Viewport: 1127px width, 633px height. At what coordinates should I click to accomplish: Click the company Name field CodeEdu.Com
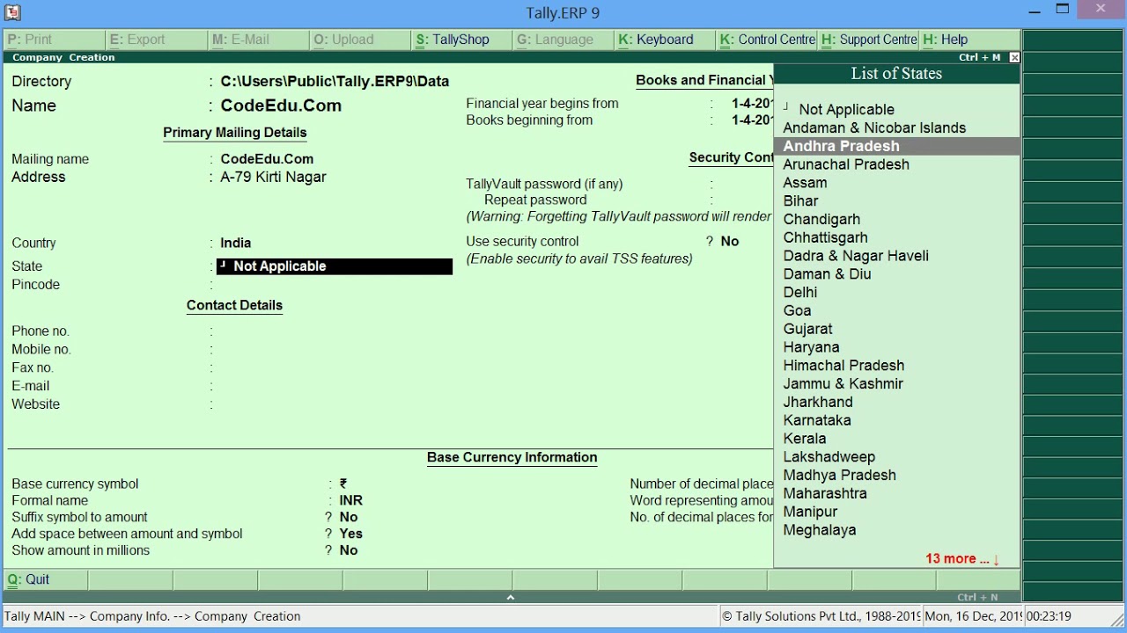pyautogui.click(x=281, y=105)
